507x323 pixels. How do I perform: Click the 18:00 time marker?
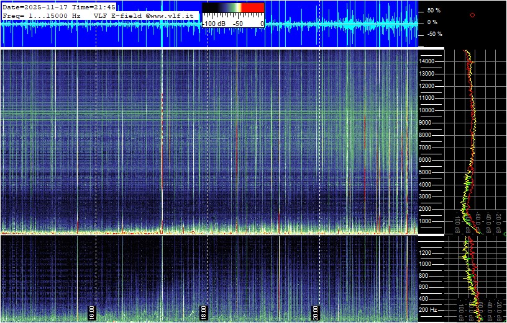tap(203, 311)
